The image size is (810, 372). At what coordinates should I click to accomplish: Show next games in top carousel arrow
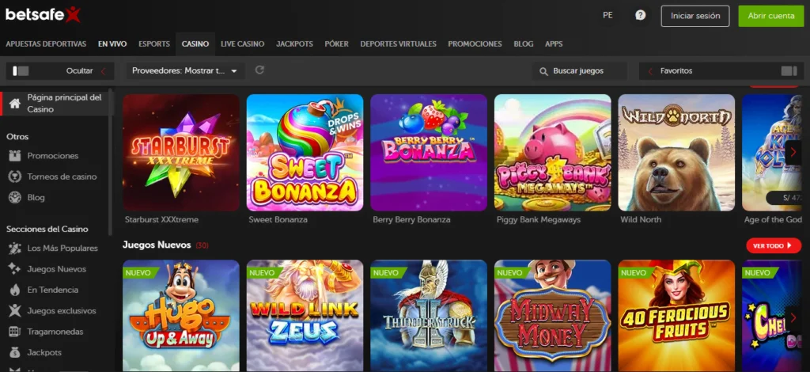793,153
